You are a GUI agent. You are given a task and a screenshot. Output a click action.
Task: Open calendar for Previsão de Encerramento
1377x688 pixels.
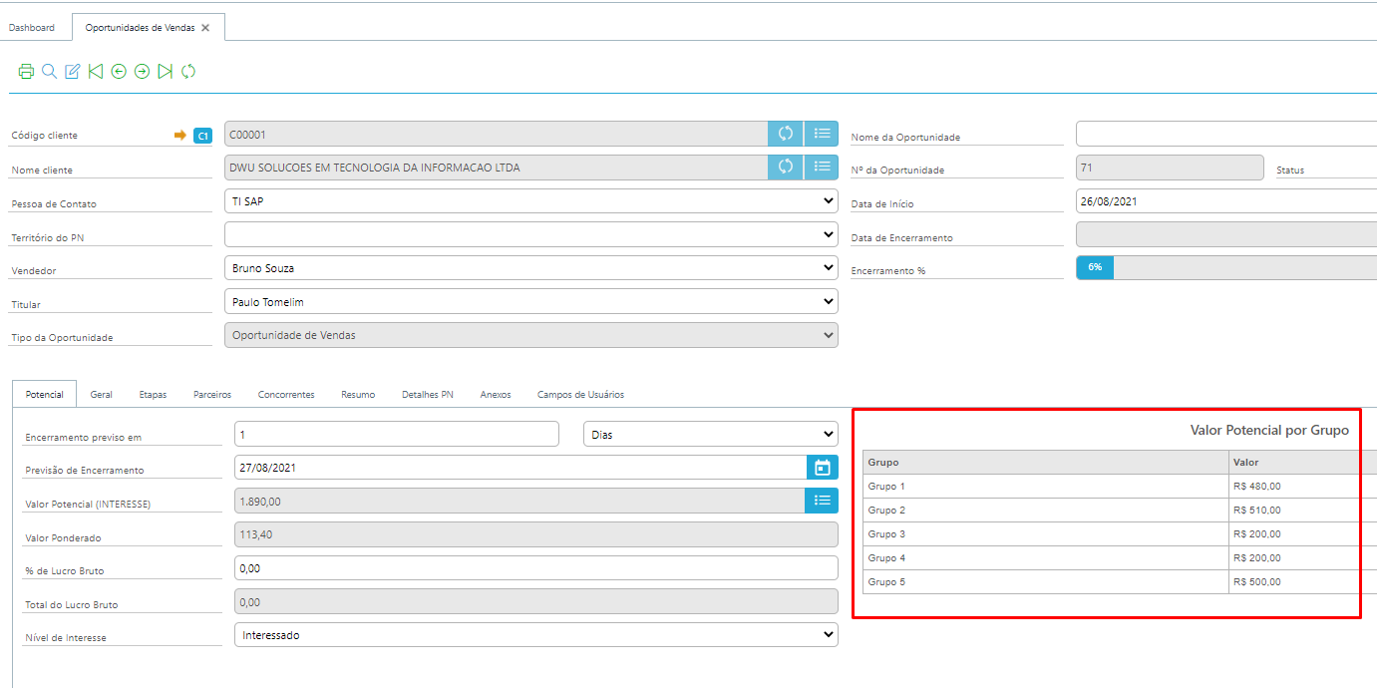click(x=823, y=468)
